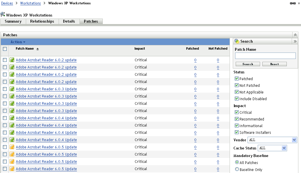Image resolution: width=301 pixels, height=173 pixels.
Task: Click the Reset button in the Search panel
Action: (274, 64)
